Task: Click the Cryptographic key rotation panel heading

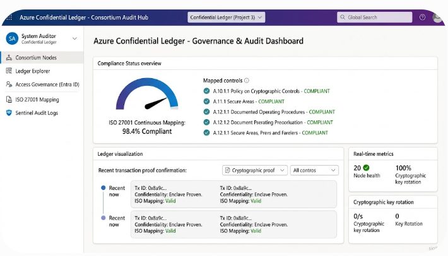Action: pos(384,202)
